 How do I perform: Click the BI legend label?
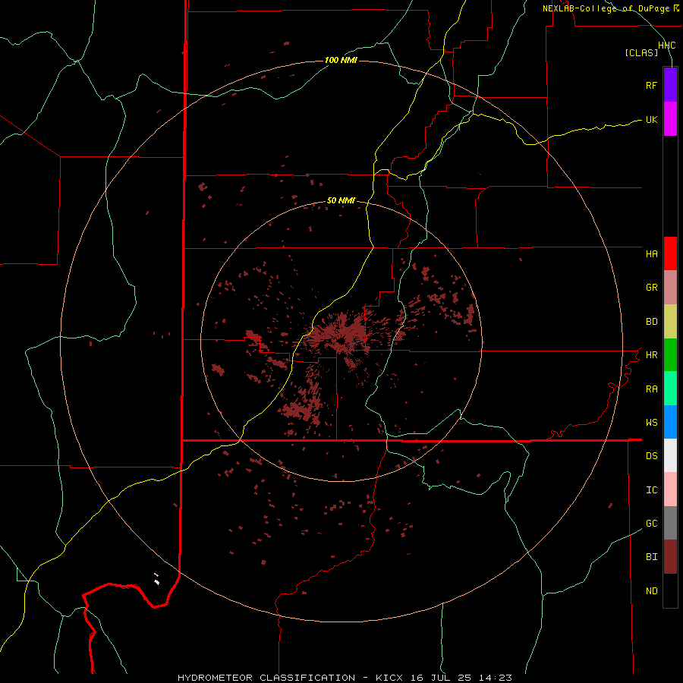[x=651, y=557]
